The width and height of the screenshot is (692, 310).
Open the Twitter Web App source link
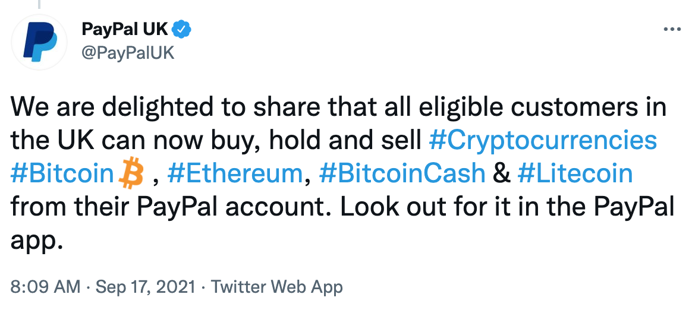coord(277,287)
